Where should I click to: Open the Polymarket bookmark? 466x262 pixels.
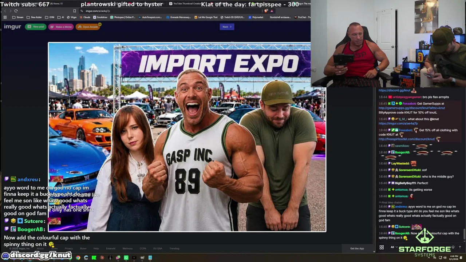(256, 17)
